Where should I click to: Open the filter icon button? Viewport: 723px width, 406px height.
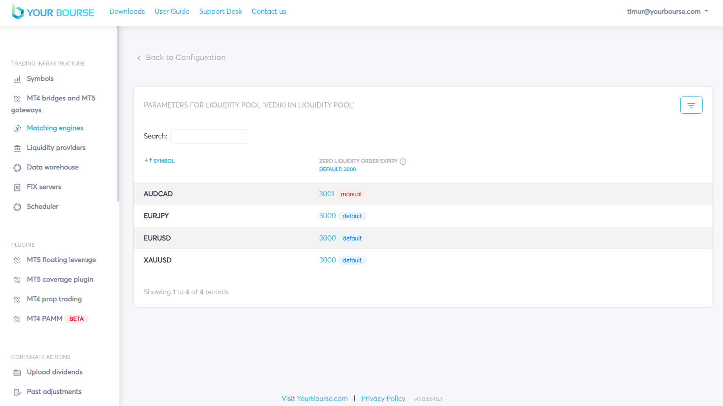pyautogui.click(x=691, y=105)
